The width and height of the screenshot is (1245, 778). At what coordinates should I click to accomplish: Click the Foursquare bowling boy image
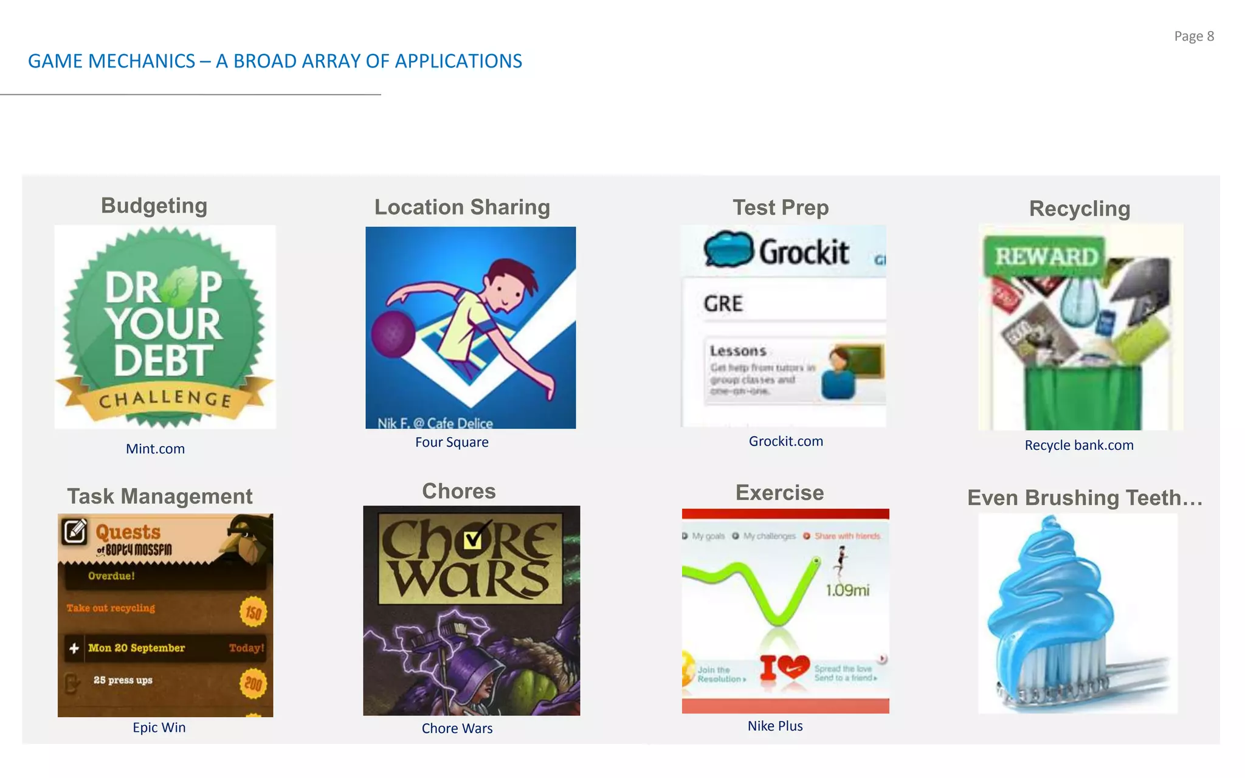click(x=471, y=328)
